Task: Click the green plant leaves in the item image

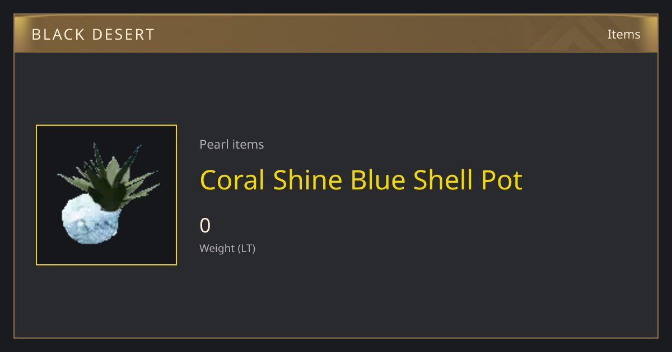Action: [110, 176]
